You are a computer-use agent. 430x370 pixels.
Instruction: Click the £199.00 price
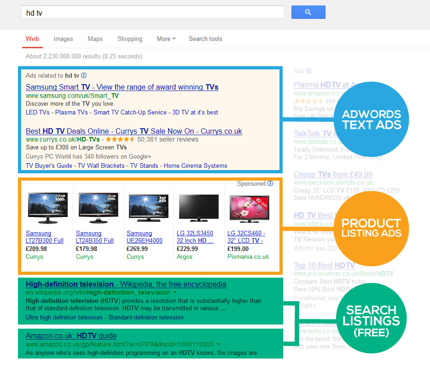tap(238, 249)
